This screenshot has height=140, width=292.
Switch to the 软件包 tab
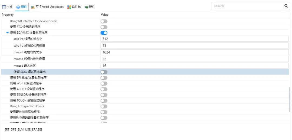click(76, 7)
